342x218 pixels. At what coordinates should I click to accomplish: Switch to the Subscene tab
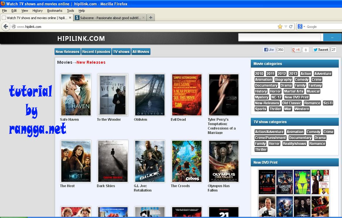click(x=110, y=18)
